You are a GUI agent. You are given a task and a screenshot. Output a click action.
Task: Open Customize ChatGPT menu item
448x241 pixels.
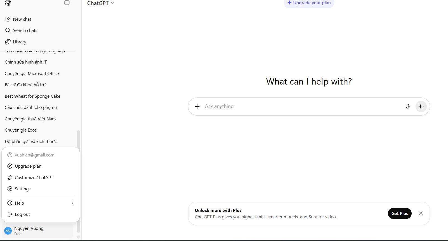click(41, 177)
